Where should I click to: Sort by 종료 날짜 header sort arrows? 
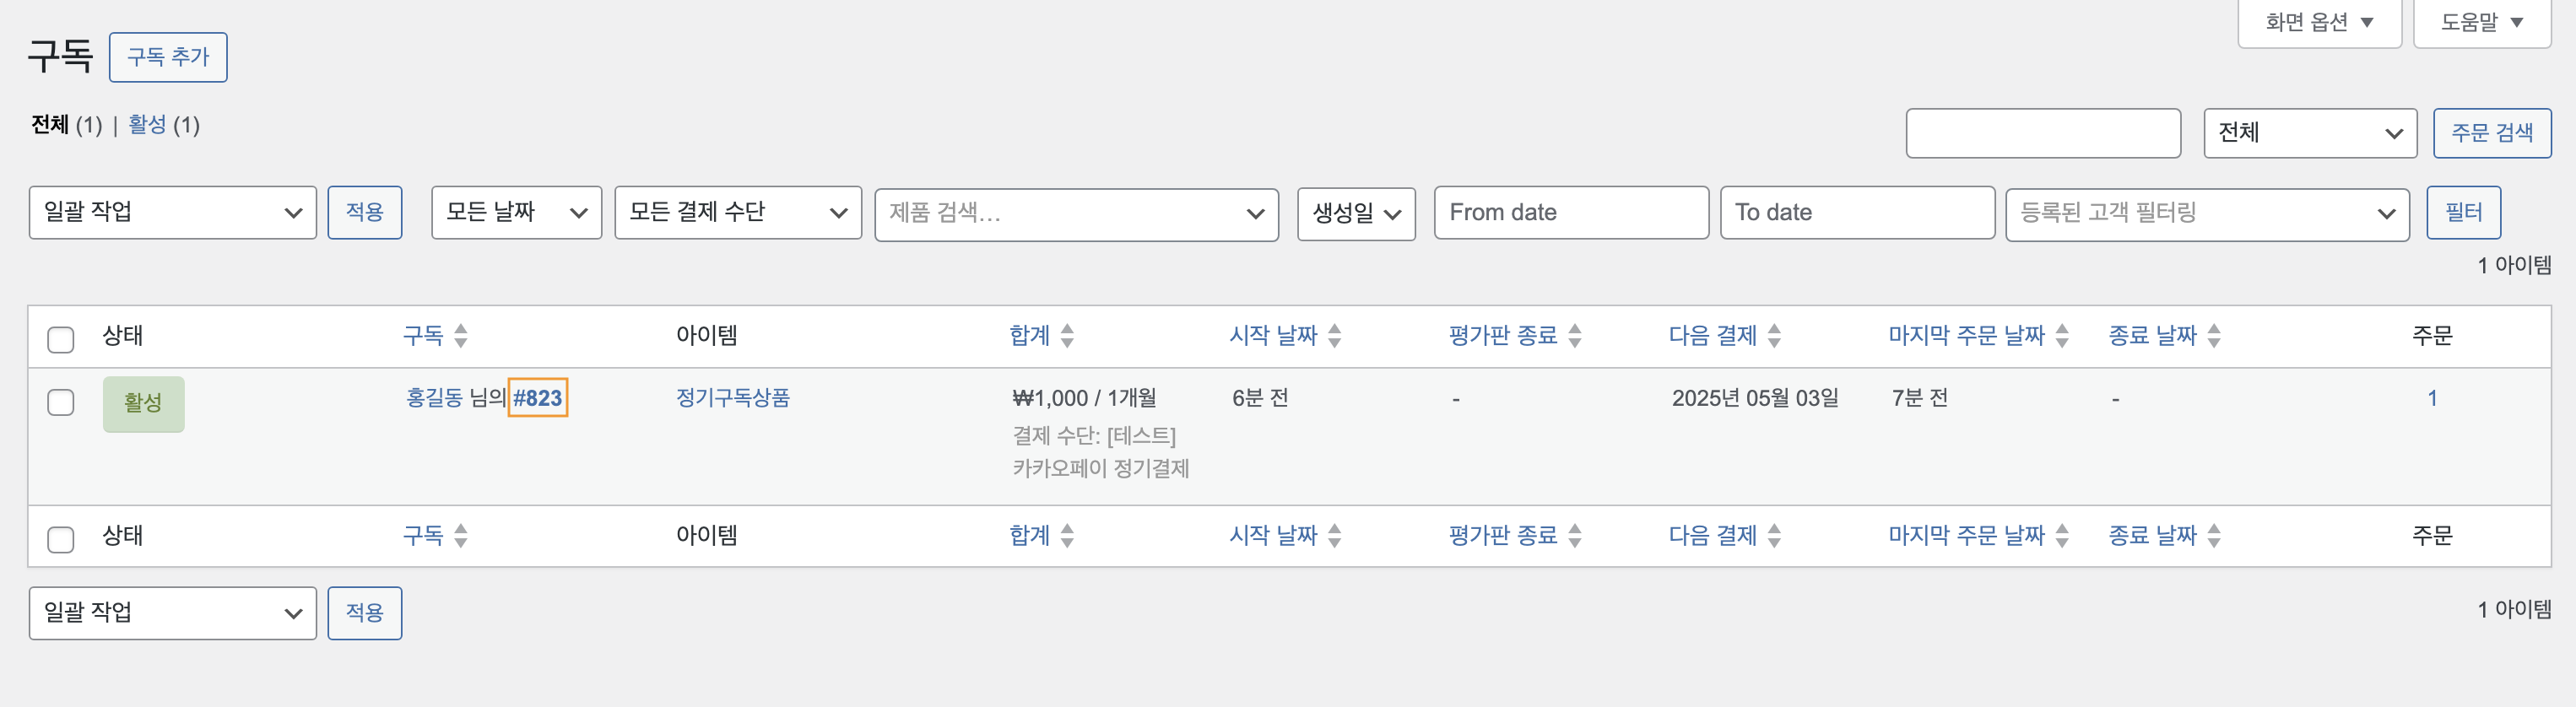point(2214,335)
